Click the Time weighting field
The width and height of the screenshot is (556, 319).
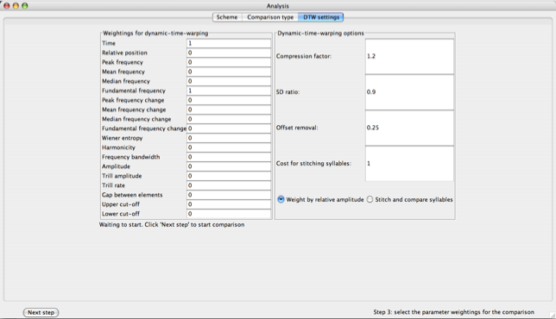[x=229, y=43]
